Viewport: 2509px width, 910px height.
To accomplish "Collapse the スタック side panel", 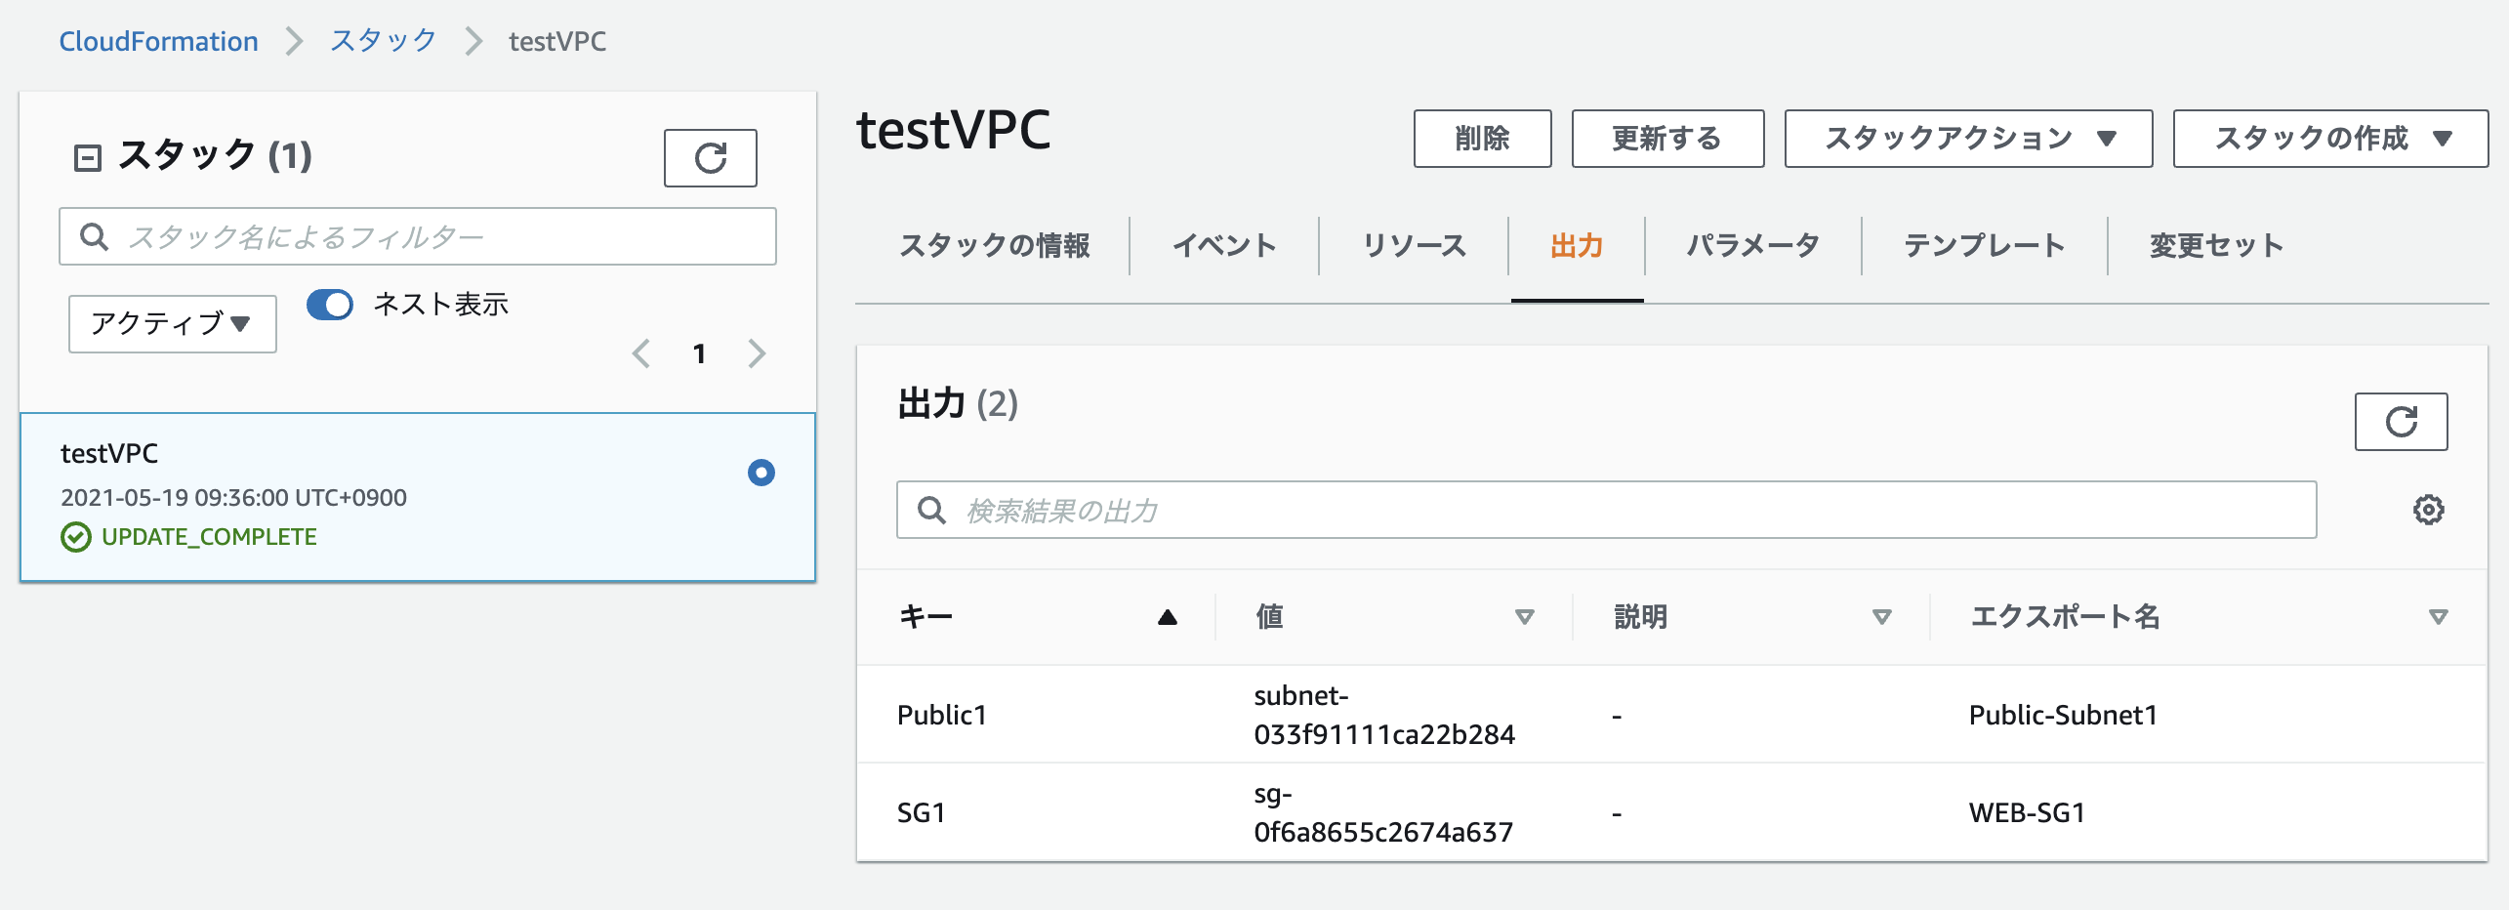I will 87,154.
